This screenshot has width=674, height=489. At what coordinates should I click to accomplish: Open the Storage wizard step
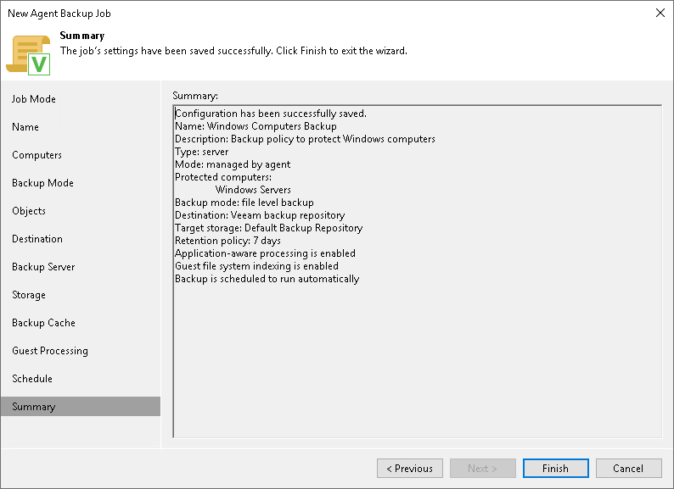(x=28, y=295)
